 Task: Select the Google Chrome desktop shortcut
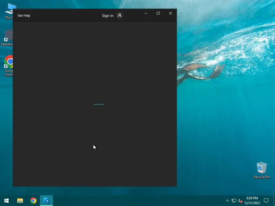[8, 66]
